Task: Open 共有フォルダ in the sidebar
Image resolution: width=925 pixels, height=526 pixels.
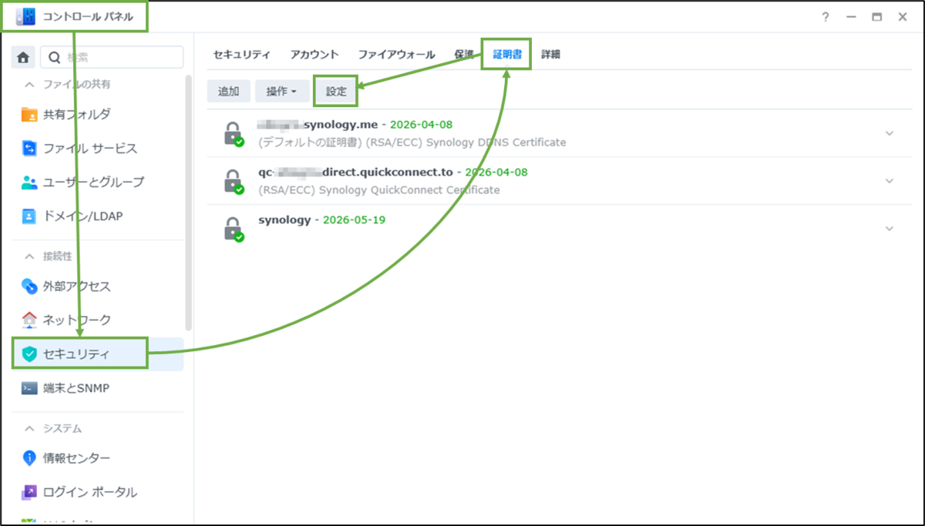Action: [98, 115]
